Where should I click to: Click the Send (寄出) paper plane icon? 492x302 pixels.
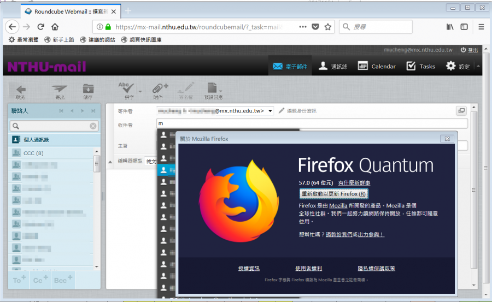[60, 90]
